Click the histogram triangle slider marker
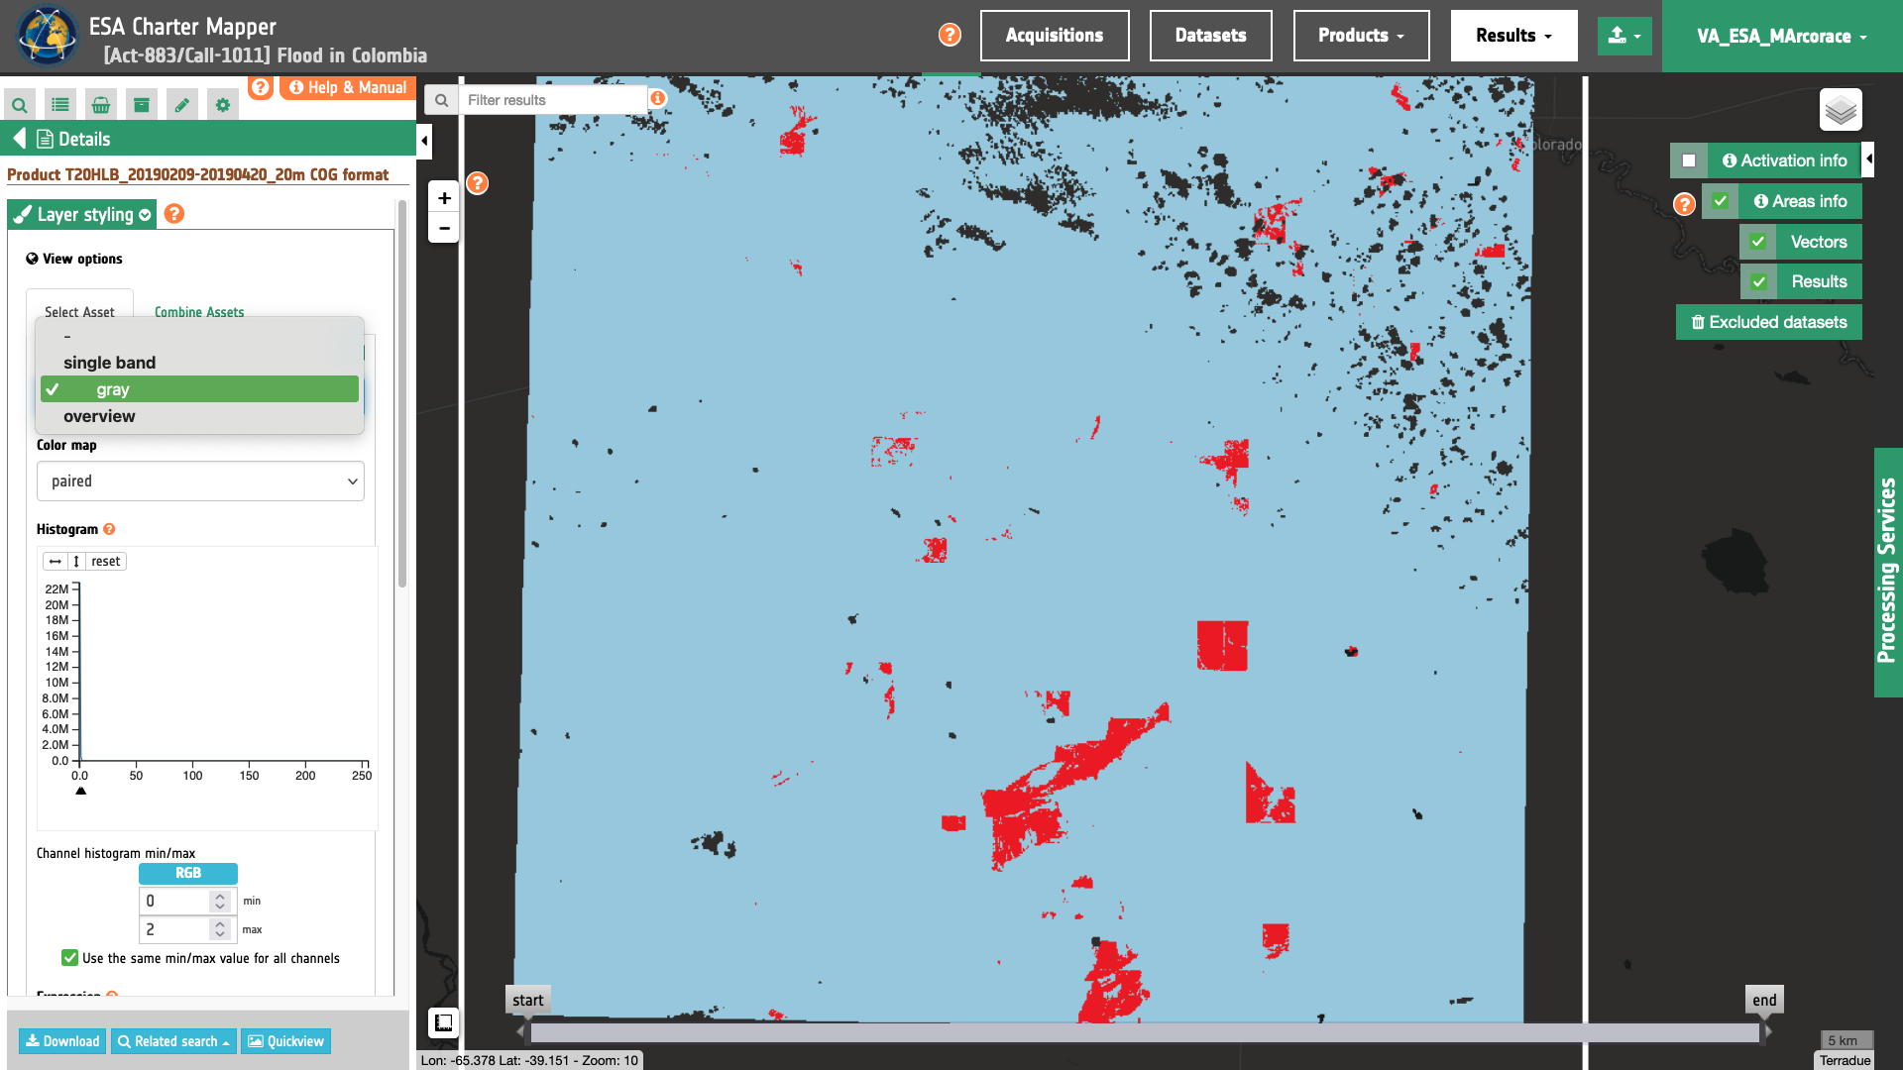 click(x=81, y=791)
